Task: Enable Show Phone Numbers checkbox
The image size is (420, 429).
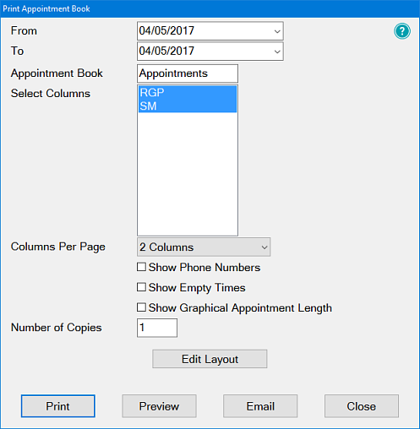Action: tap(141, 267)
